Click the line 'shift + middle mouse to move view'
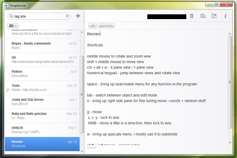Screen dimensions: 237x158 115,62
